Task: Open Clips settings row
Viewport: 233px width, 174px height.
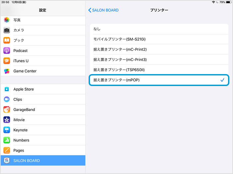Action: pyautogui.click(x=43, y=99)
